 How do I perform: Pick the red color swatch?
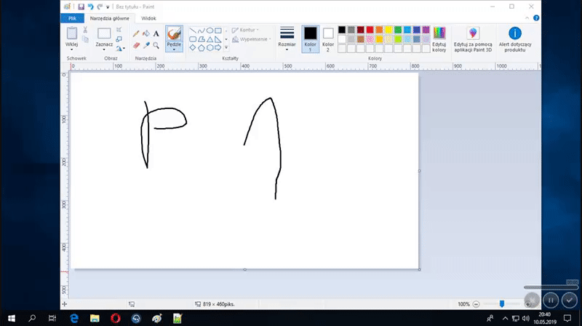pos(370,30)
